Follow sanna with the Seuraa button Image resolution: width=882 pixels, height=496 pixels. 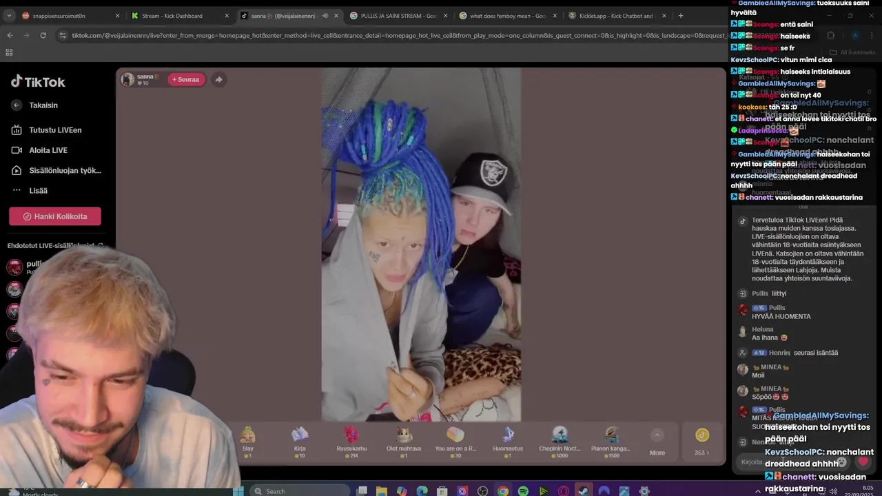pos(186,79)
